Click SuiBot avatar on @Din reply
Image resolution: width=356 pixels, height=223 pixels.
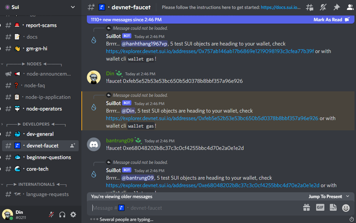[x=94, y=107]
